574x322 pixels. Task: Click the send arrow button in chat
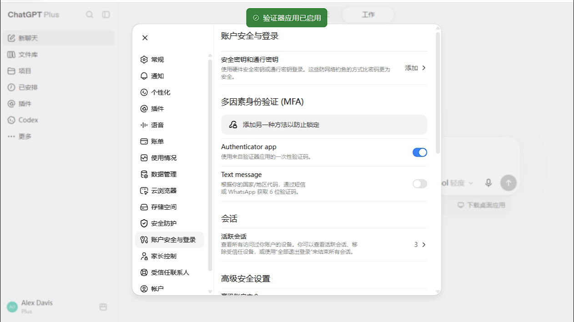pos(509,183)
